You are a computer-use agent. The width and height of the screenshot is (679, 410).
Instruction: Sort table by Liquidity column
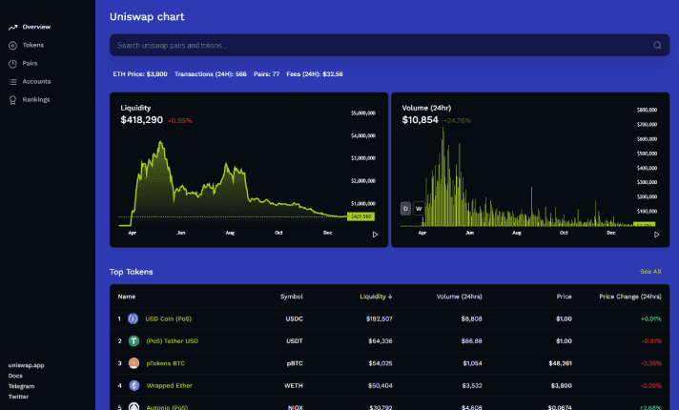click(x=376, y=297)
